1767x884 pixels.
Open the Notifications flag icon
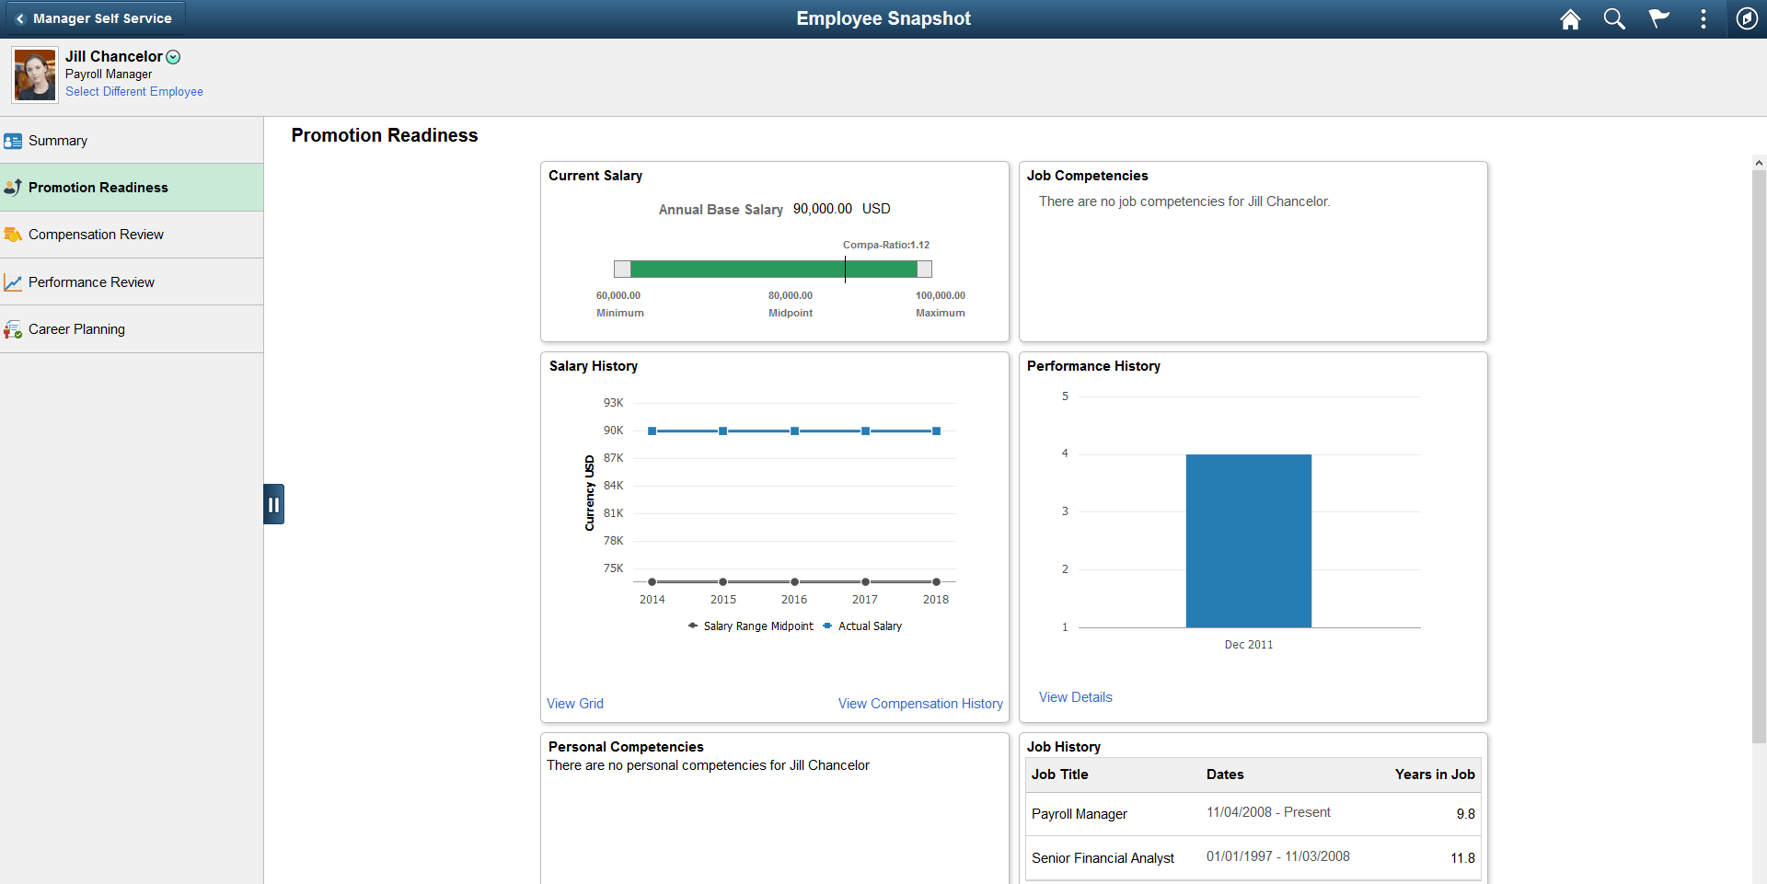point(1658,19)
